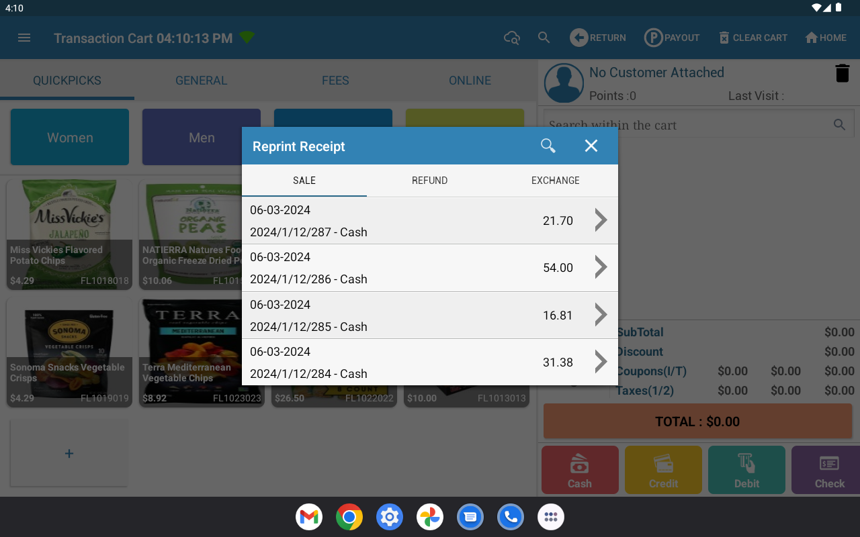Select receipt text 2024/1/12/286 - Cash
Screen dimensions: 860x537
click(x=308, y=279)
